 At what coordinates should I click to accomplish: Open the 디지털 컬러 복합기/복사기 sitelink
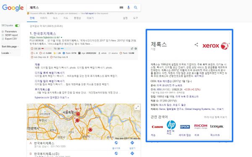[x=50, y=81]
